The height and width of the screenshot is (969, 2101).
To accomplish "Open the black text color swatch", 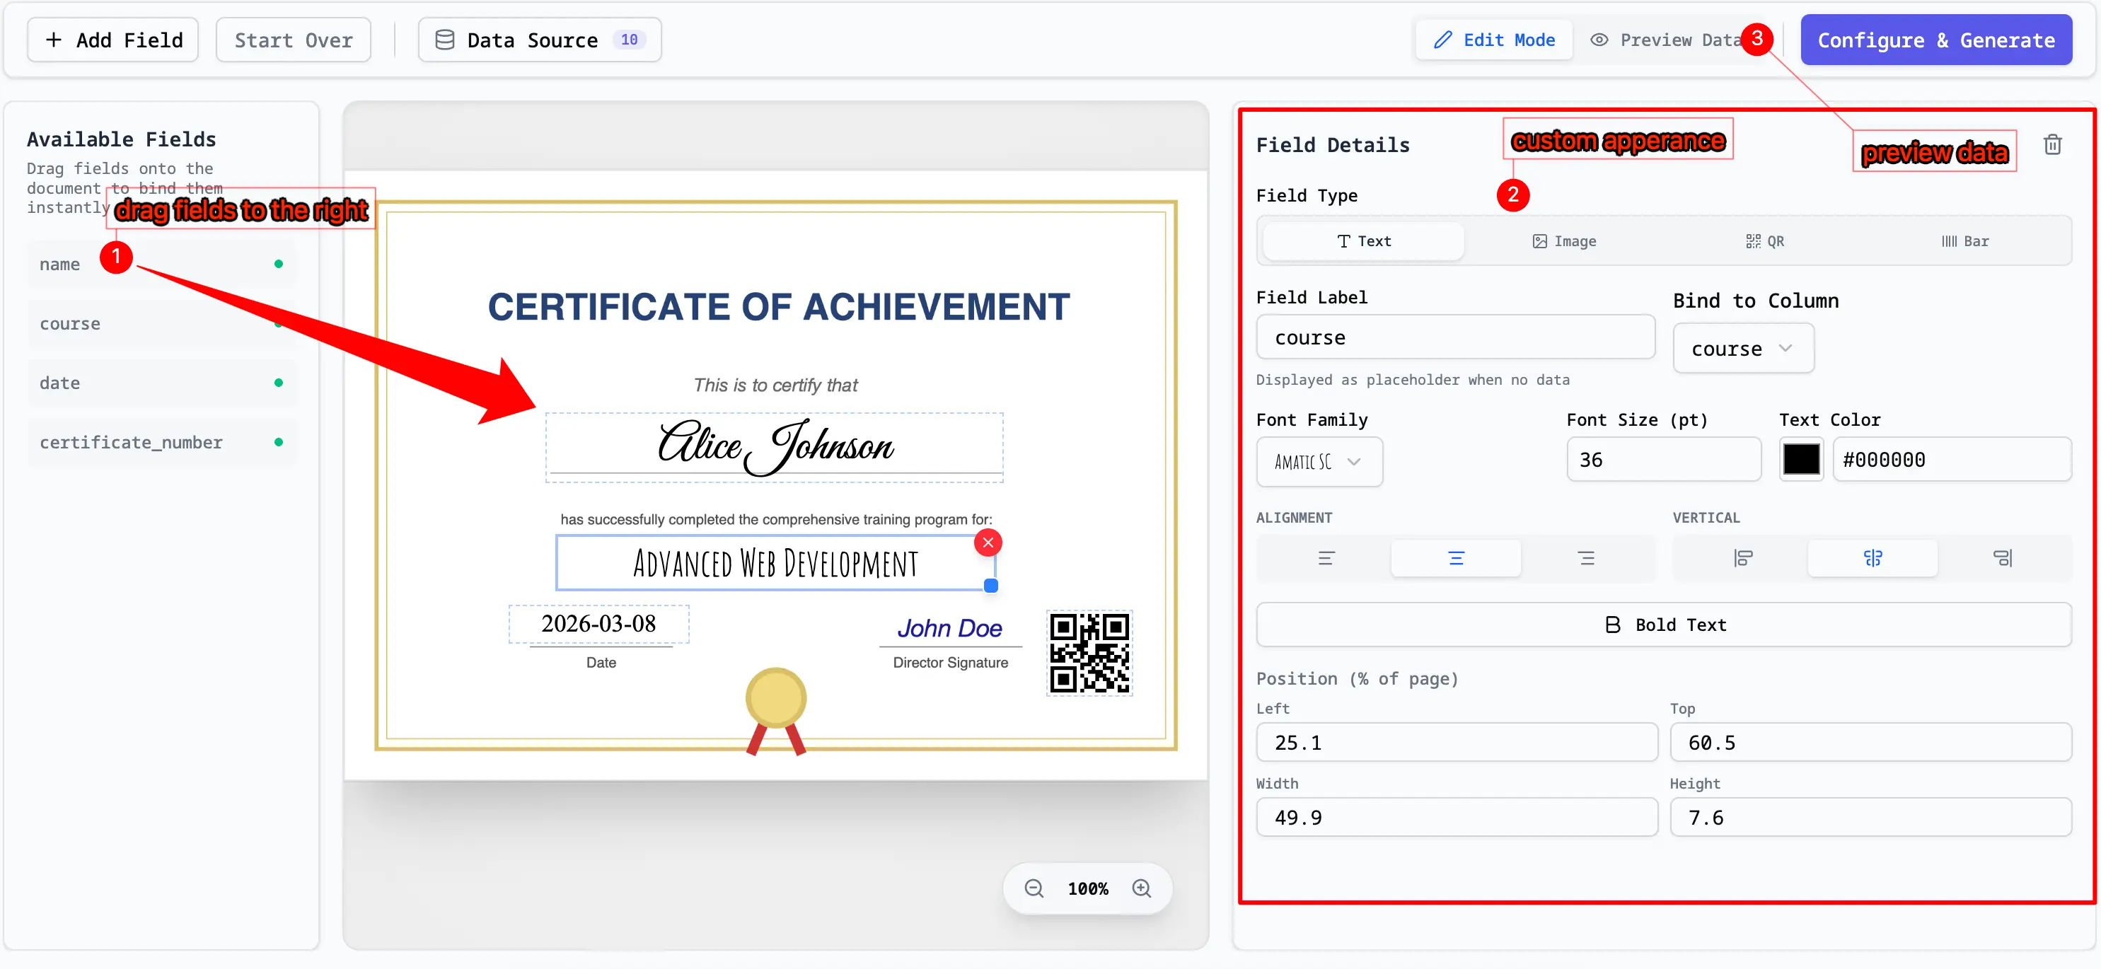I will pyautogui.click(x=1801, y=460).
